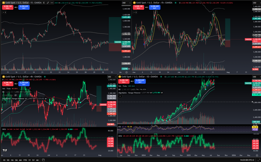261x162 pixels.
Task: Click green XAUUSD price label on 1D chart
Action: pos(248,83)
